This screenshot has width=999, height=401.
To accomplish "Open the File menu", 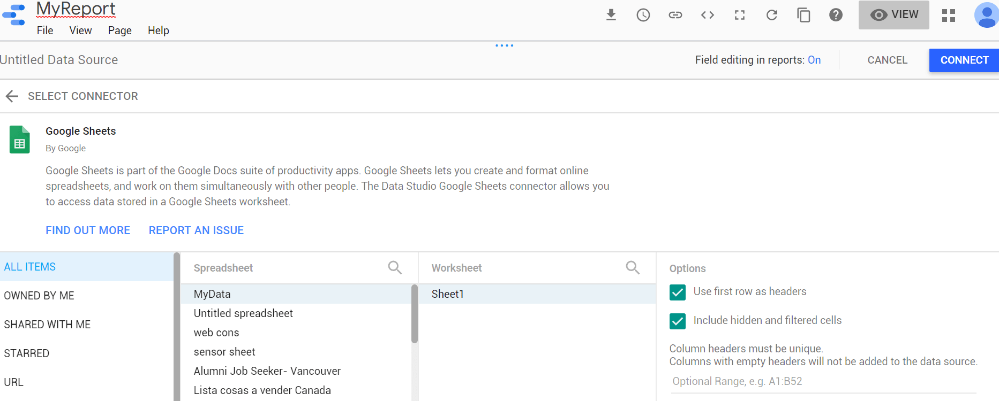I will [45, 30].
